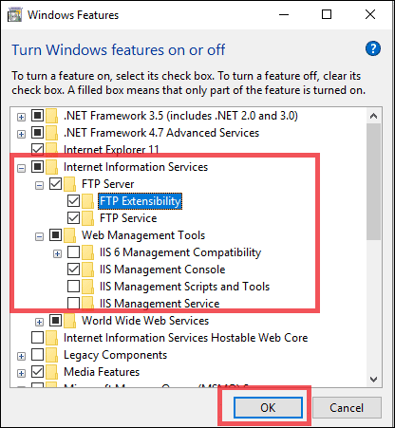Click the Windows Features title bar icon

[14, 15]
